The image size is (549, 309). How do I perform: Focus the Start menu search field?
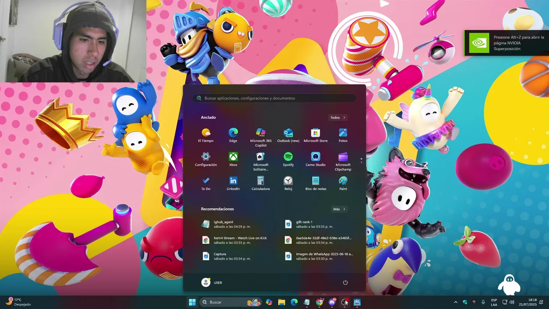pyautogui.click(x=274, y=98)
